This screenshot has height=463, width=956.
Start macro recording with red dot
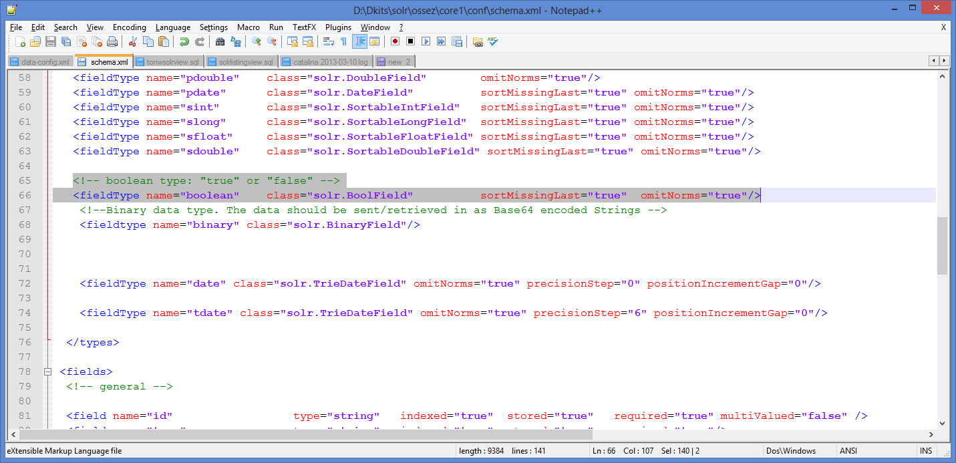click(x=395, y=41)
